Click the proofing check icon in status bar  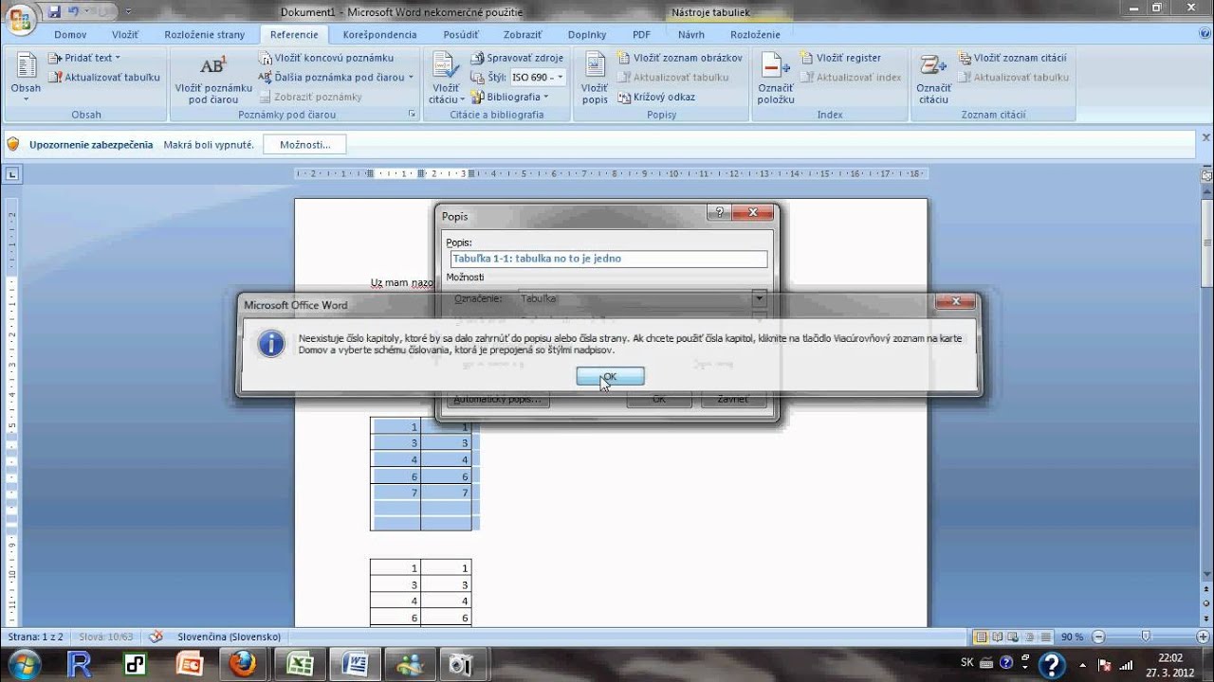pyautogui.click(x=156, y=637)
